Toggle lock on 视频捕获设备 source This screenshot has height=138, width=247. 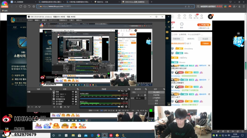[76, 99]
